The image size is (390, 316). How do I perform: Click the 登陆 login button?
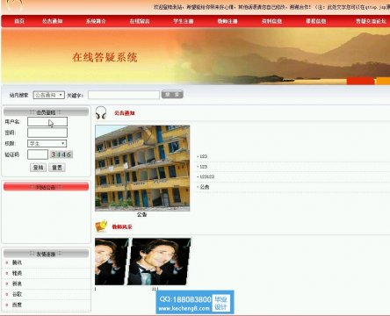coord(38,168)
